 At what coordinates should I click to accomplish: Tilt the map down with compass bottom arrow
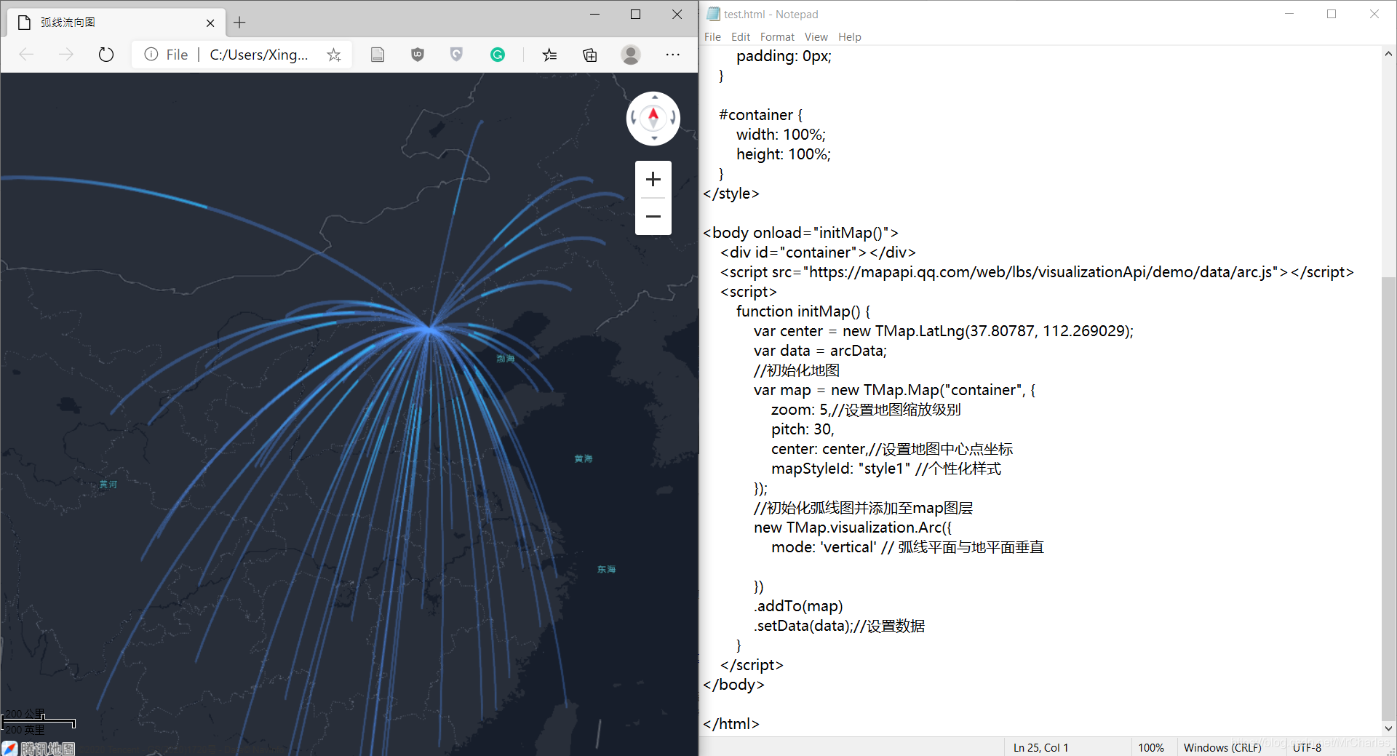(654, 138)
